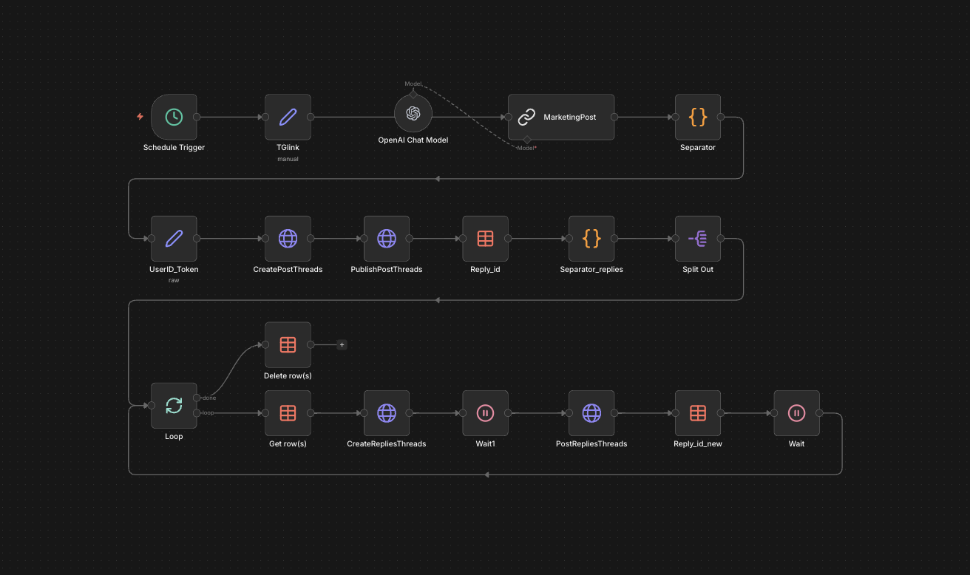
Task: Select the Get row(s) table node
Action: (x=288, y=413)
